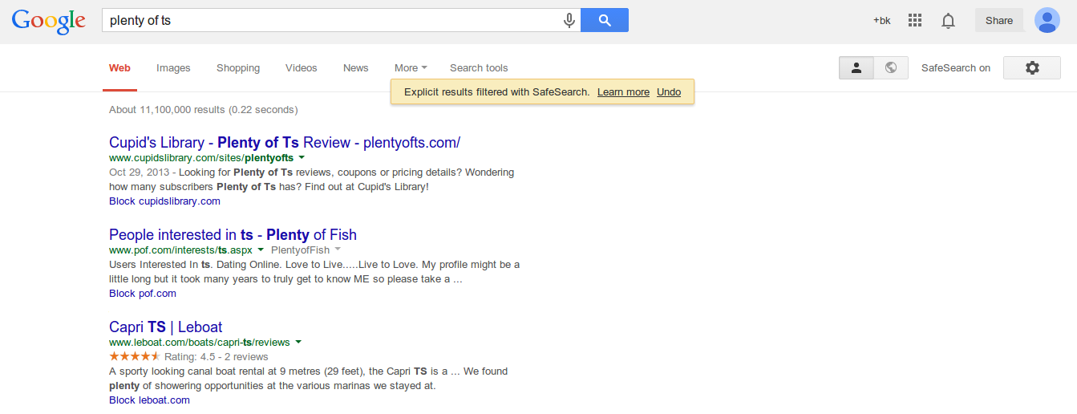Click the +bk profile link
The width and height of the screenshot is (1077, 414).
[x=881, y=21]
